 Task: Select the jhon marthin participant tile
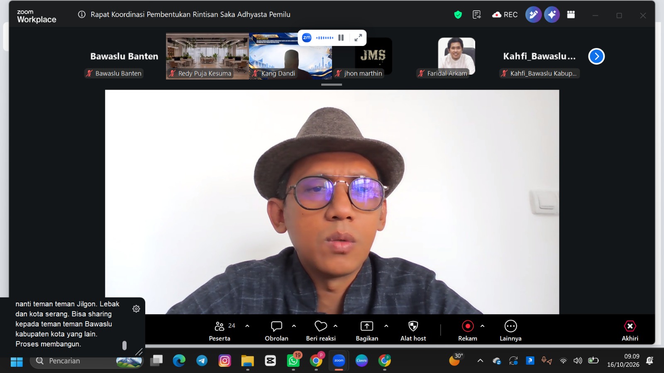(x=373, y=56)
